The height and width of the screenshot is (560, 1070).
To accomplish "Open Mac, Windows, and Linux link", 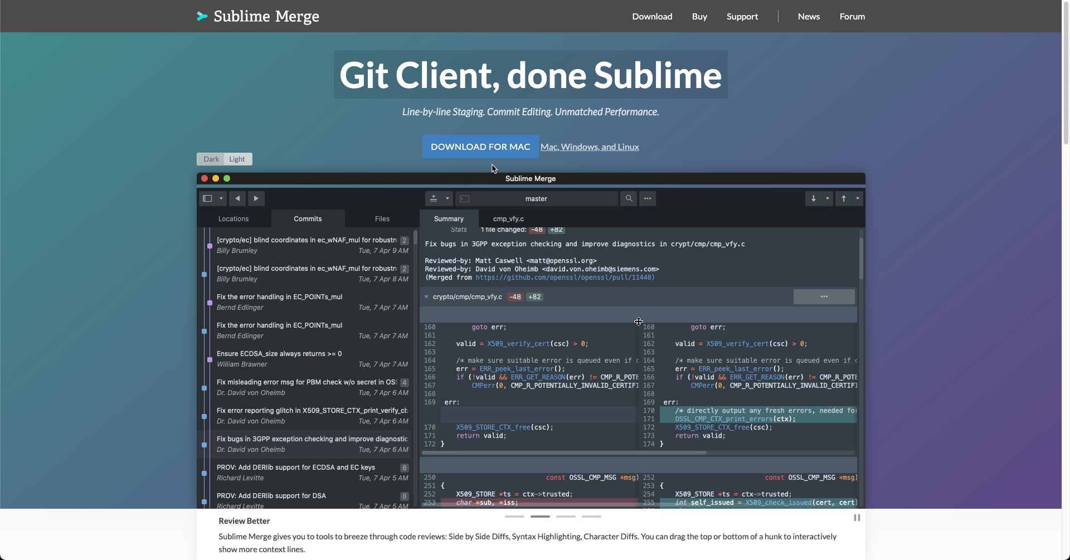I will (590, 147).
